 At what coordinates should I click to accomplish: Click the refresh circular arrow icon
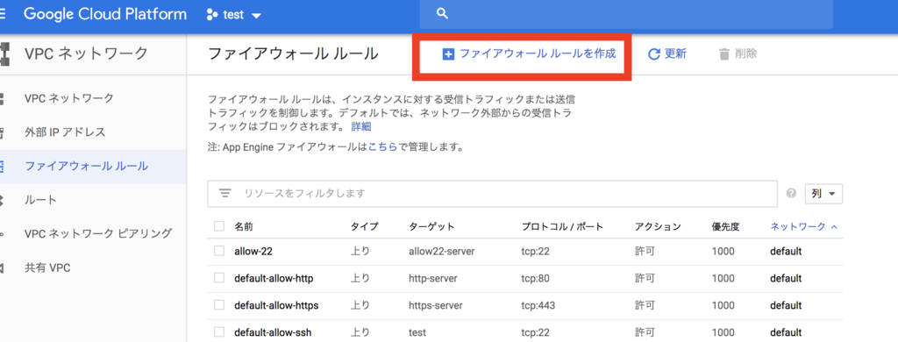click(x=654, y=54)
